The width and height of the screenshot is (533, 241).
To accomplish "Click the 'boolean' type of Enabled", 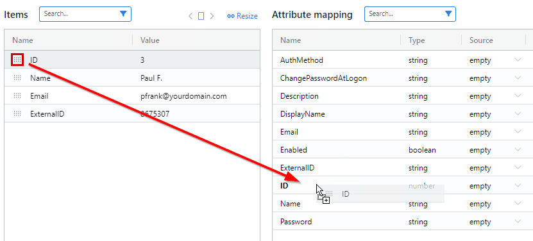I will pyautogui.click(x=422, y=150).
